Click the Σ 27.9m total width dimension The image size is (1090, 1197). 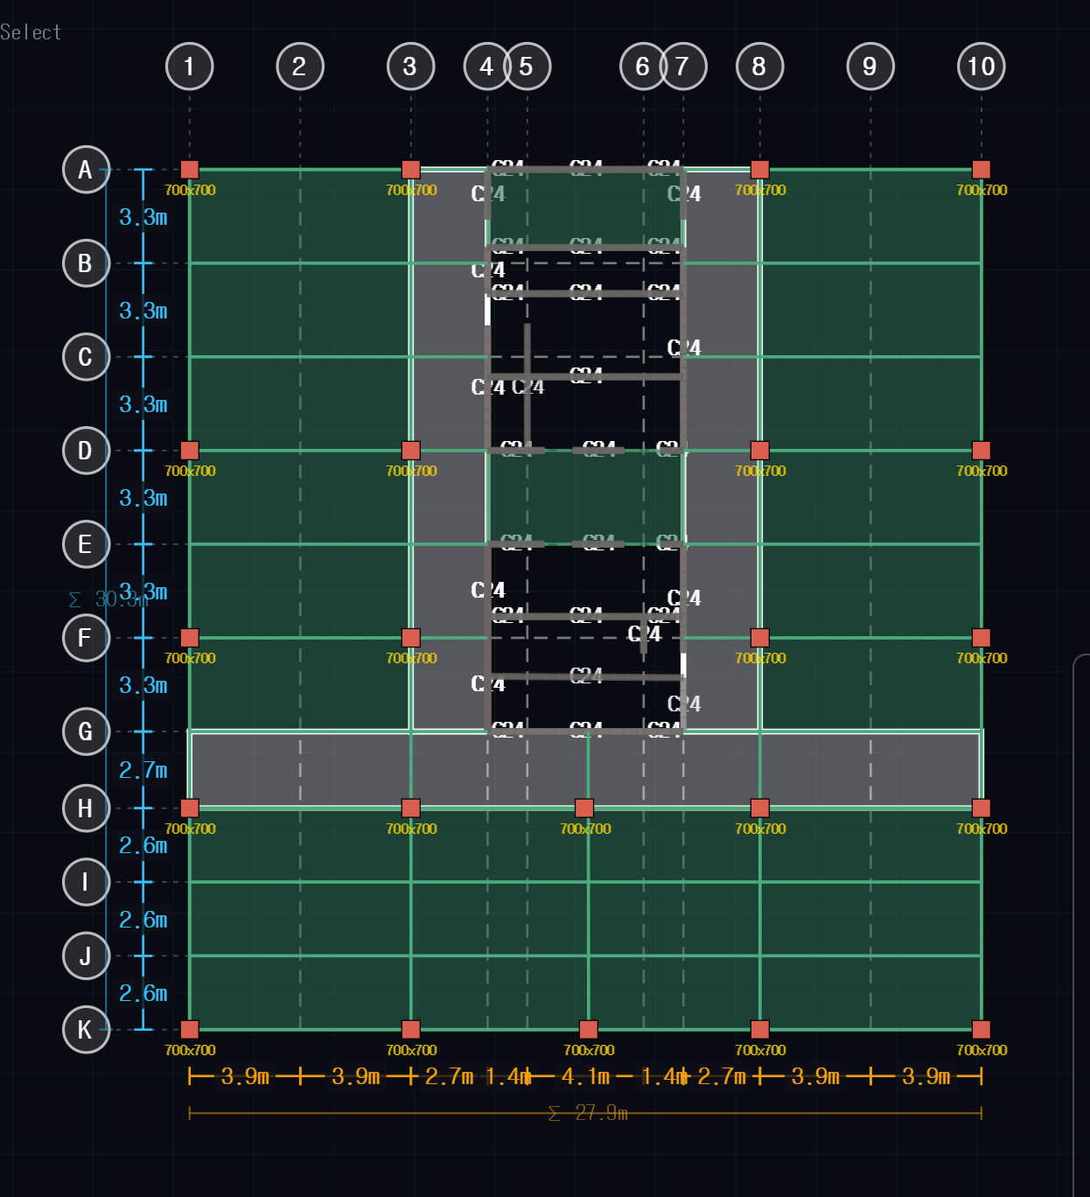(x=588, y=1113)
